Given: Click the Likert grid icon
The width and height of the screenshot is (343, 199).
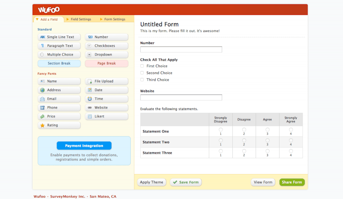Looking at the screenshot, I should tap(90, 116).
